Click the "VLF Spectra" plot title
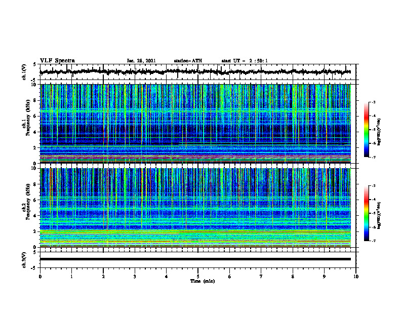401x310 pixels. (x=57, y=61)
